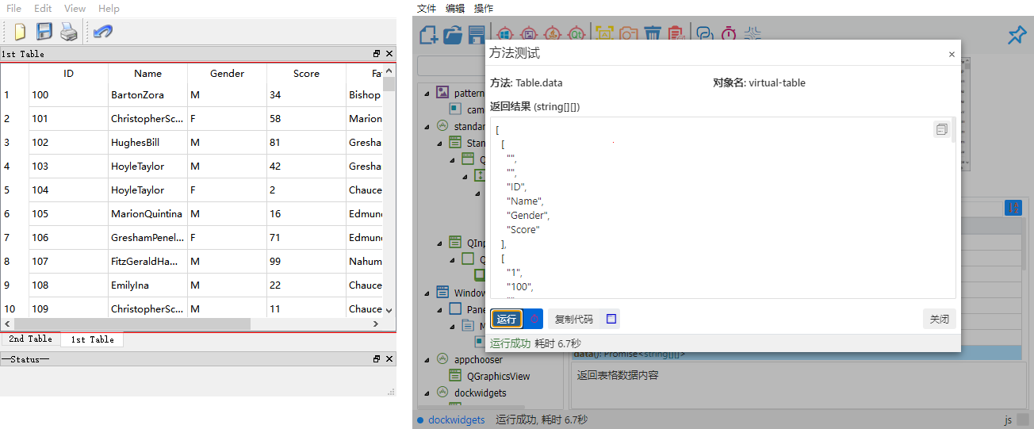Float the 1st Table dock panel
The height and width of the screenshot is (429, 1034).
coord(377,54)
